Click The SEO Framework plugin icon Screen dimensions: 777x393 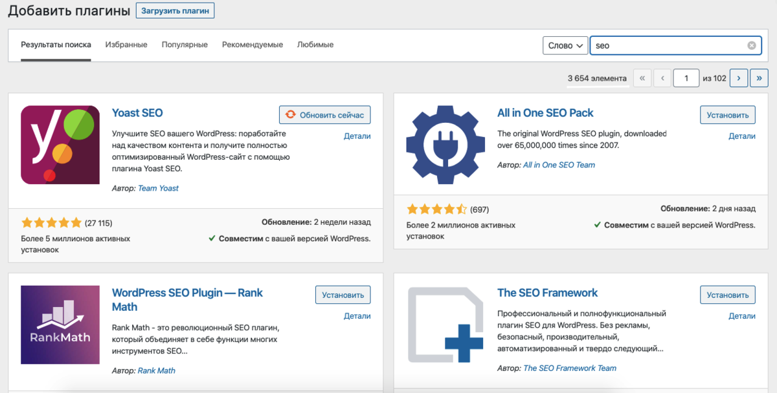[x=445, y=324]
